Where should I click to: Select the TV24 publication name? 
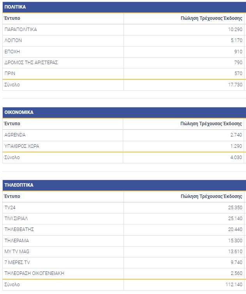click(x=10, y=208)
